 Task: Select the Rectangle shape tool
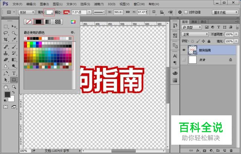(14, 80)
